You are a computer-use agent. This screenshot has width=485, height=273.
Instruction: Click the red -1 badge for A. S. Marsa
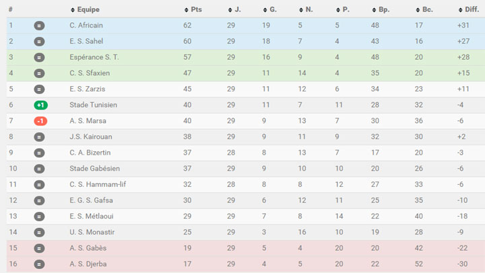(40, 121)
